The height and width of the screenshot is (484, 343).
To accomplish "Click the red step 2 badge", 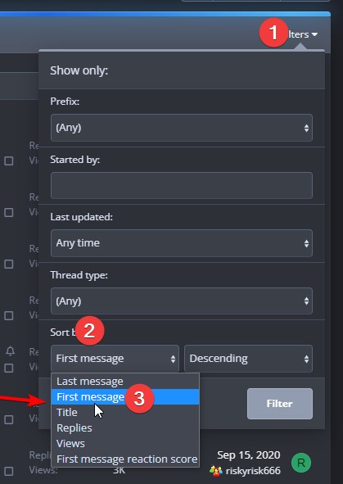I will 90,331.
